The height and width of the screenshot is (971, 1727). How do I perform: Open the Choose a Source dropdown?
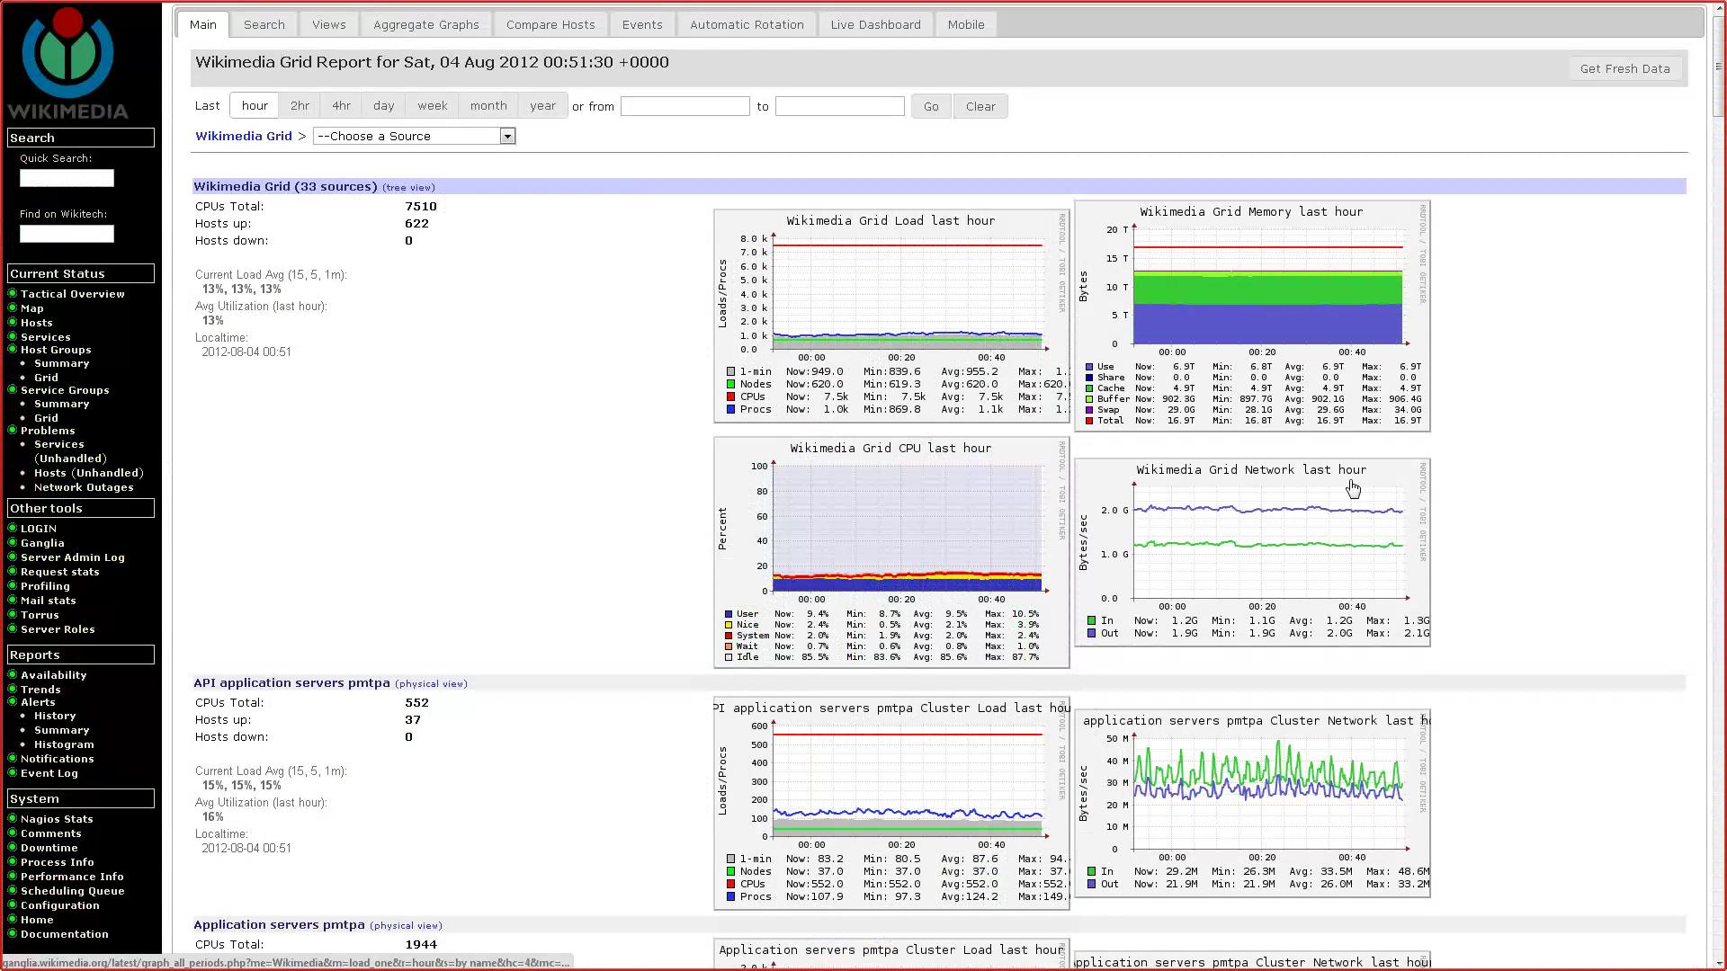pos(414,137)
